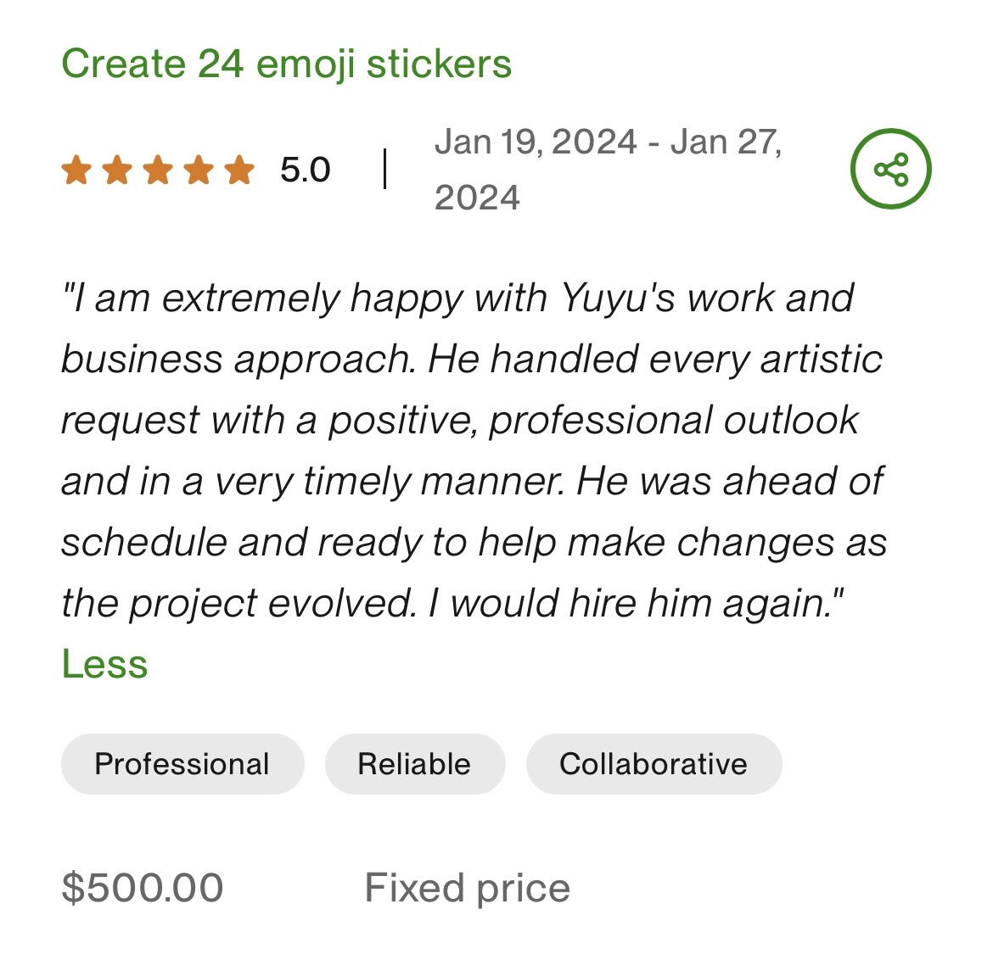Click the 5.0 rating score
This screenshot has width=993, height=971.
[305, 170]
